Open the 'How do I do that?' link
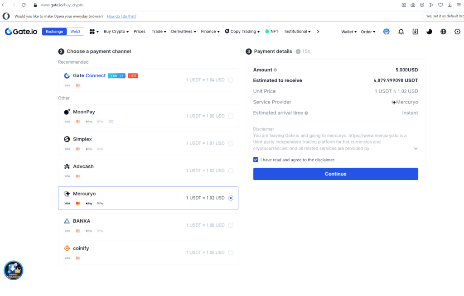Image resolution: width=464 pixels, height=296 pixels. coord(121,16)
